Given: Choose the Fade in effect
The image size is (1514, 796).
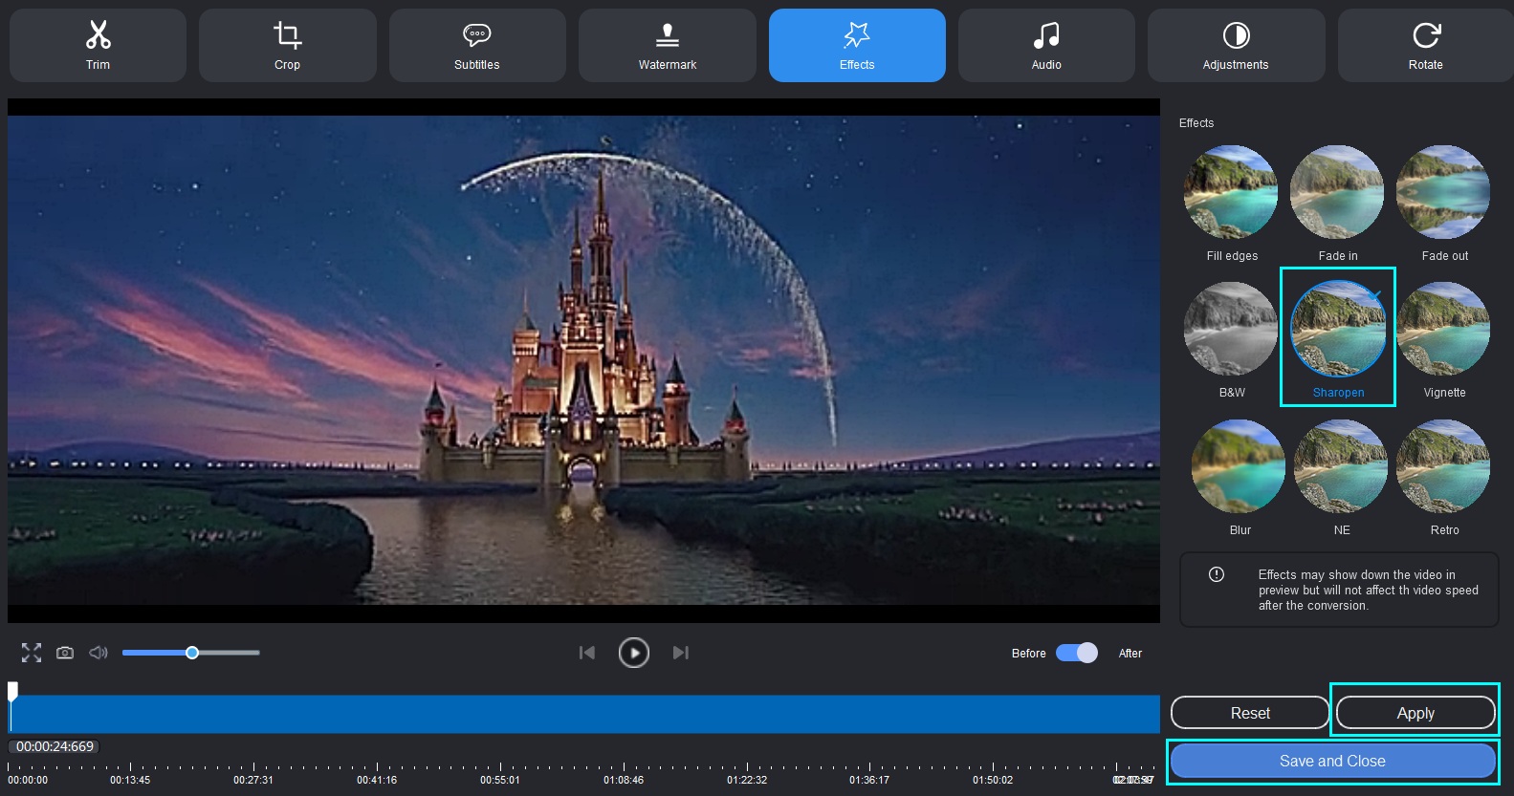Looking at the screenshot, I should click(1337, 192).
